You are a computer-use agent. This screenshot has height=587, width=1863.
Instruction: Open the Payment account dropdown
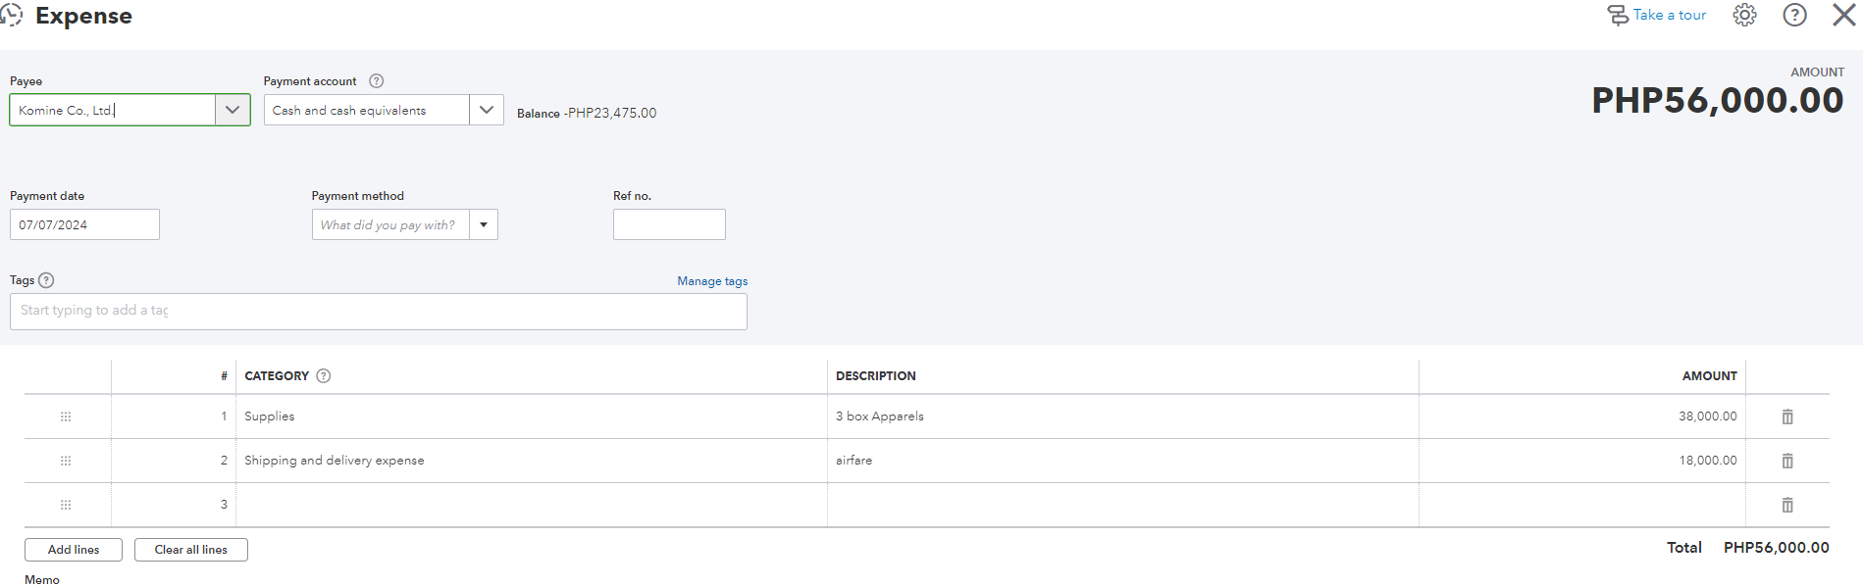[486, 110]
